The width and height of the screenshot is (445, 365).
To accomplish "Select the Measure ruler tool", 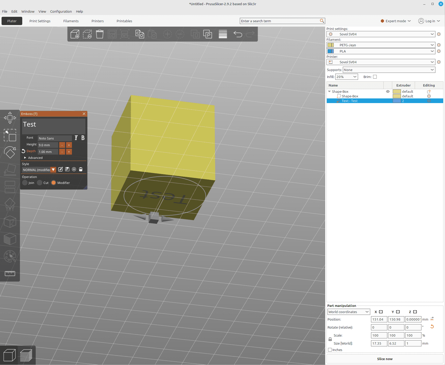I will pos(10,273).
